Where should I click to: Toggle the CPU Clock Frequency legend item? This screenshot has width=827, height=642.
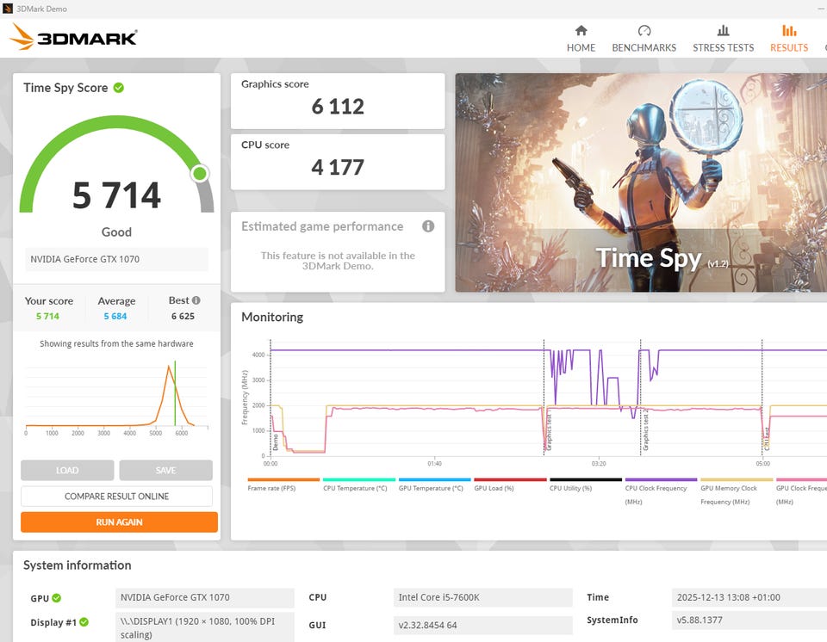[x=661, y=488]
